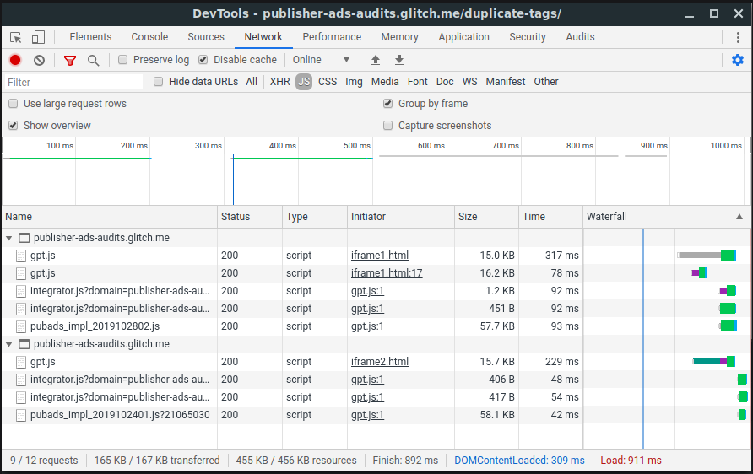
Task: Clear the network log
Action: 39,60
